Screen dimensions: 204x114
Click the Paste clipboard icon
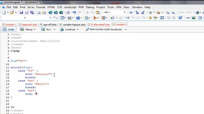98,12
